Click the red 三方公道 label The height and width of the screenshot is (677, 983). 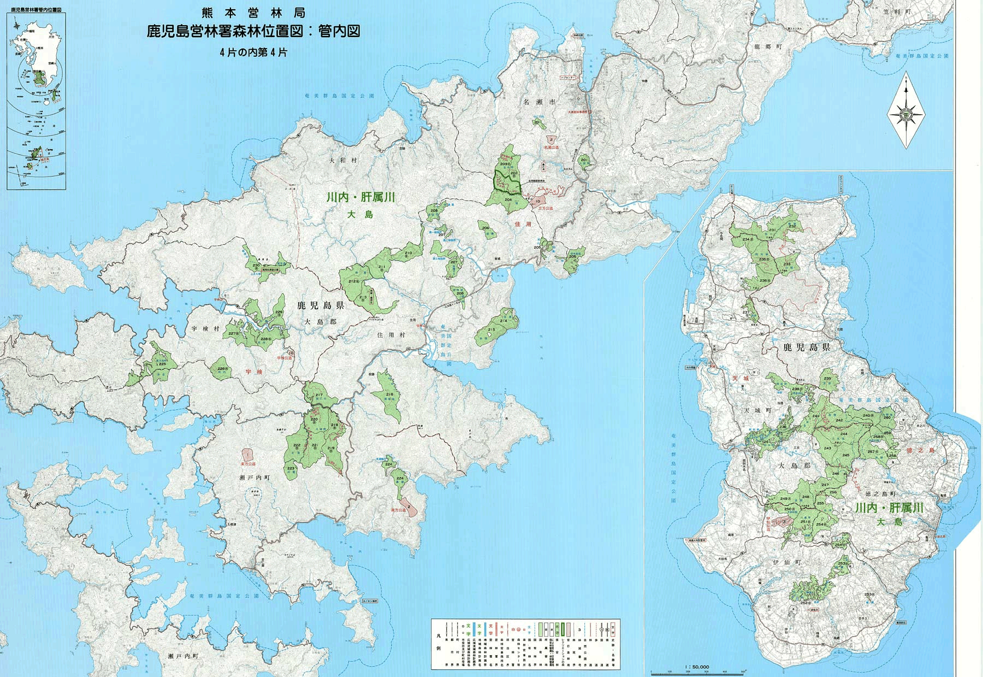click(x=545, y=208)
